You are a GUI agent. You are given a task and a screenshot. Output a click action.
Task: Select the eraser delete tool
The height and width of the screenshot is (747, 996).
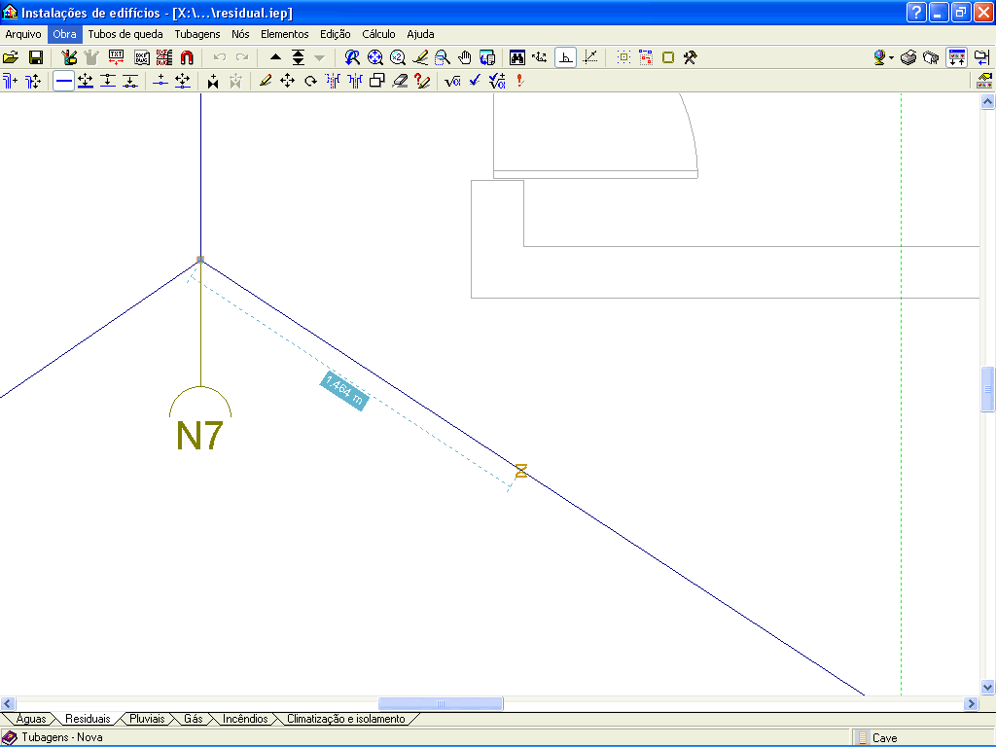tap(400, 82)
